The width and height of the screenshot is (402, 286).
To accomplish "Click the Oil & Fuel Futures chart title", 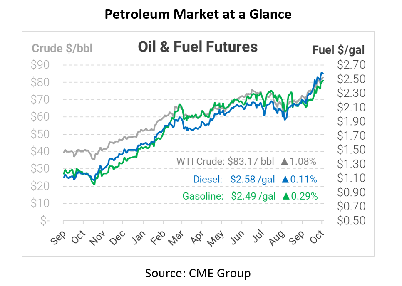I will coord(198,47).
